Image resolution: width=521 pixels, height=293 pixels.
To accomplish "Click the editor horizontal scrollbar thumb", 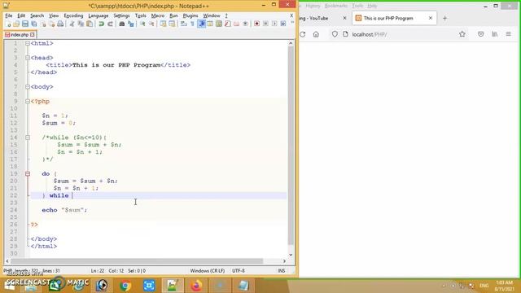I will point(137,261).
